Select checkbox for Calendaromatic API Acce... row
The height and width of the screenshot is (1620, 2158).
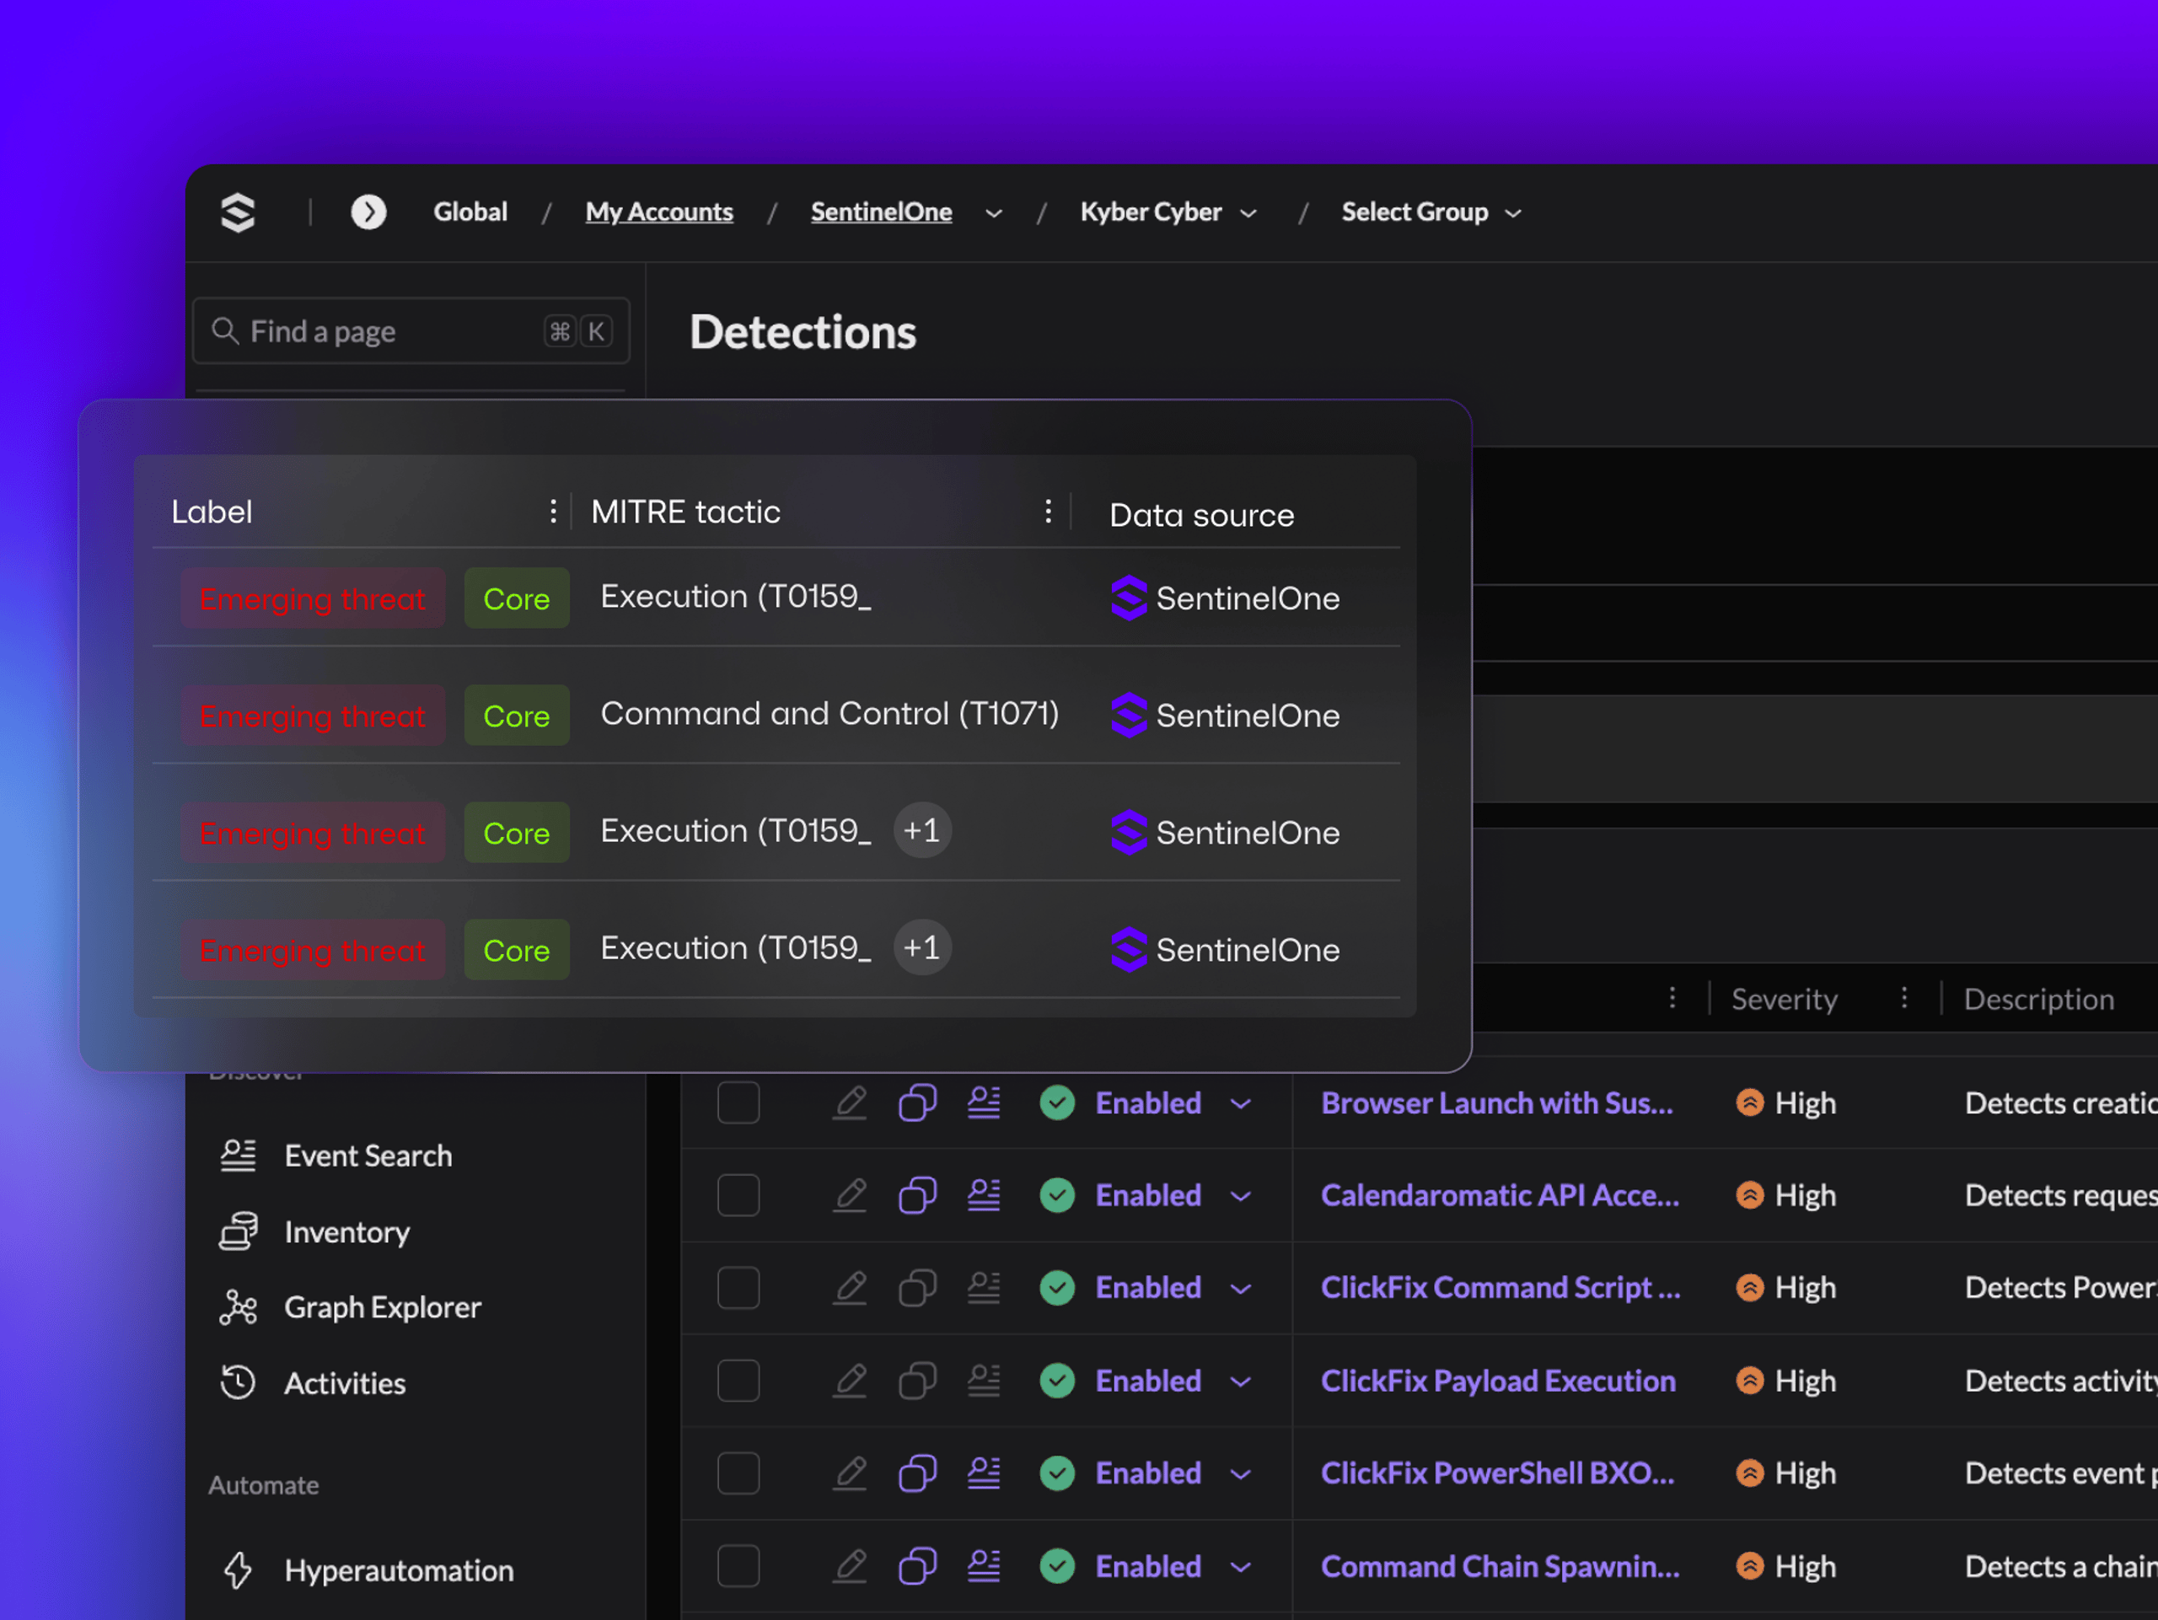(738, 1194)
